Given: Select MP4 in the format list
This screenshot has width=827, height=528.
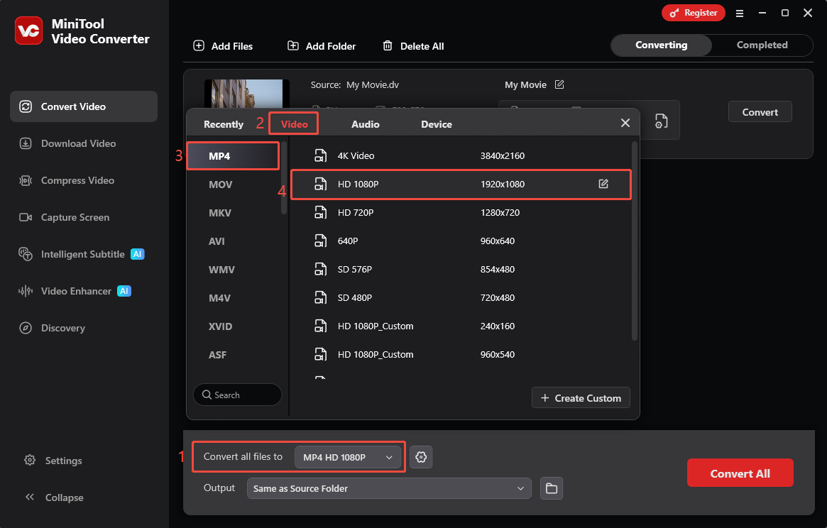Looking at the screenshot, I should pos(233,156).
